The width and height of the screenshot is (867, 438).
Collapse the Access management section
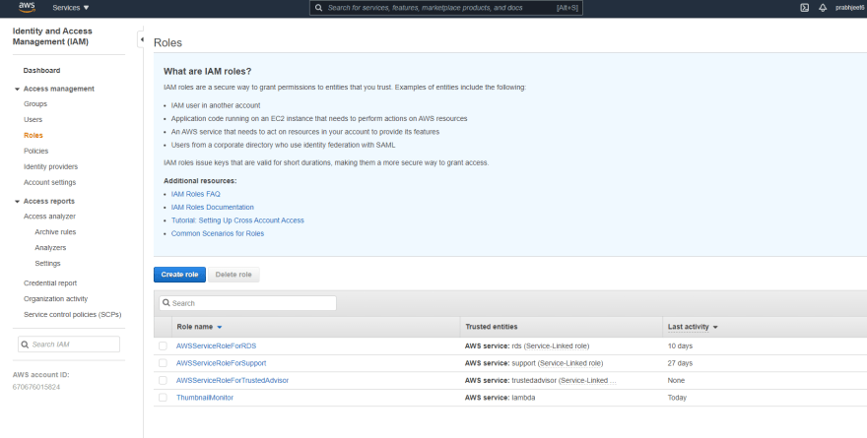coord(17,89)
